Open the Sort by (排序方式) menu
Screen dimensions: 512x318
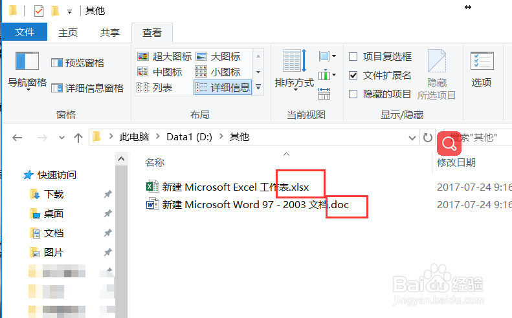[295, 70]
